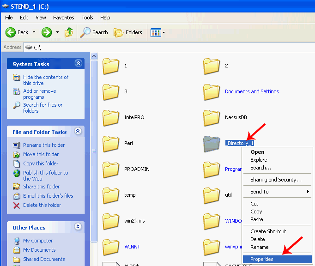Open the View menu
Image resolution: width=315 pixels, height=266 pixels.
[41, 18]
